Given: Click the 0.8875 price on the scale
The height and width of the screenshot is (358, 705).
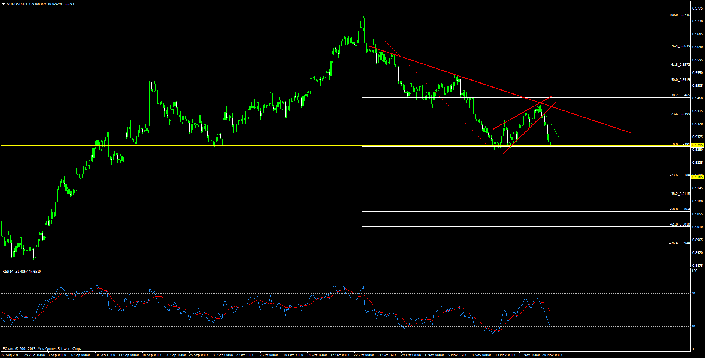Looking at the screenshot, I should 698,265.
